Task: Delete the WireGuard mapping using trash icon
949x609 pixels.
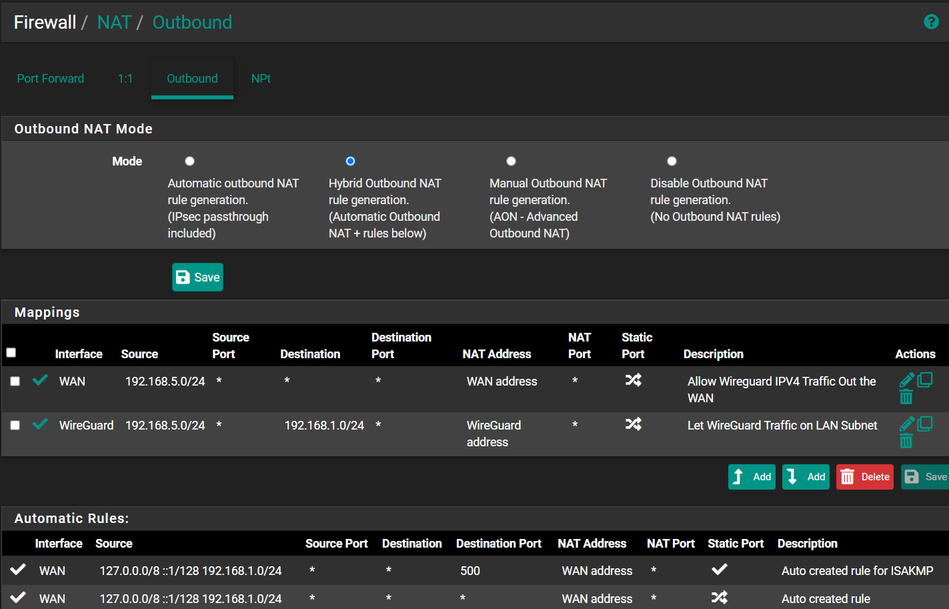Action: tap(906, 441)
